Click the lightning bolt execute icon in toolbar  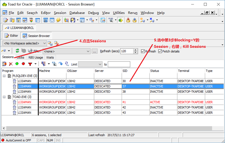click(59, 20)
